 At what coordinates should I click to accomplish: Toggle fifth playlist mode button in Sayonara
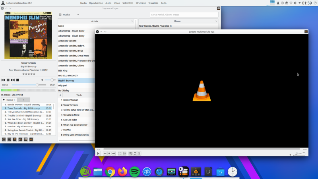point(26,139)
